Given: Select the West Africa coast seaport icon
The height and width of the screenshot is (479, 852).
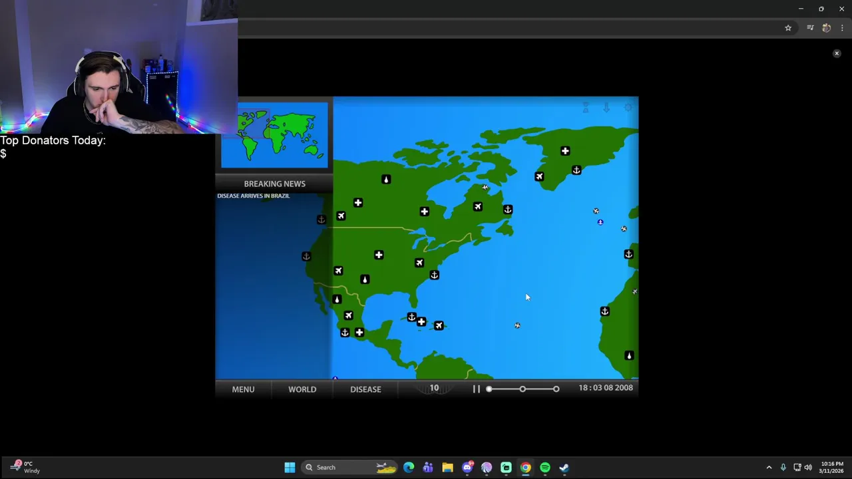Looking at the screenshot, I should point(605,311).
